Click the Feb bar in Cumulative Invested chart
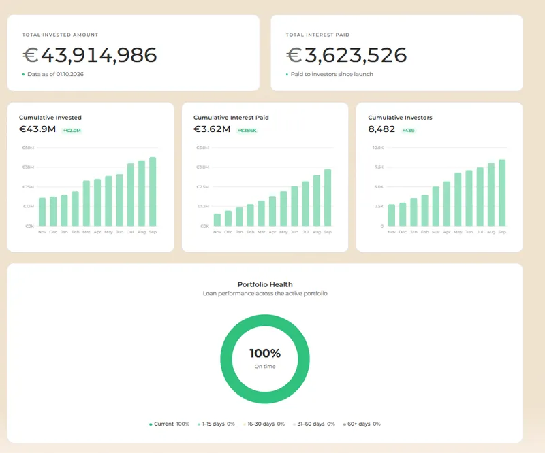Viewport: 545px width, 453px height. [76, 209]
